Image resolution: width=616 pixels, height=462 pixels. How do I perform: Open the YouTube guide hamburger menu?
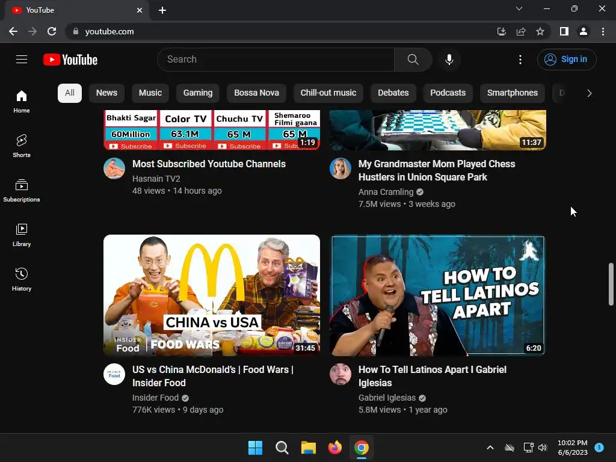(22, 60)
